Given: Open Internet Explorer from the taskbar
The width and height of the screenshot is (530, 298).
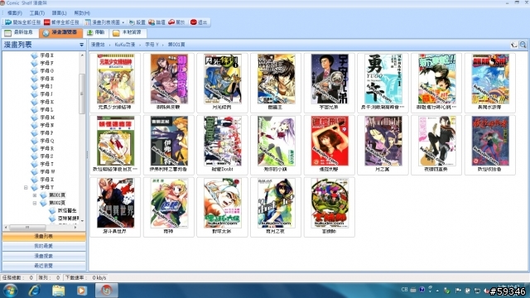Looking at the screenshot, I should (35, 291).
